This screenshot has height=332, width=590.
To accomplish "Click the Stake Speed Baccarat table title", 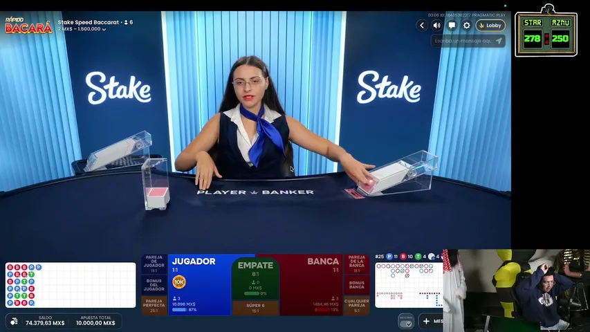I will point(89,22).
